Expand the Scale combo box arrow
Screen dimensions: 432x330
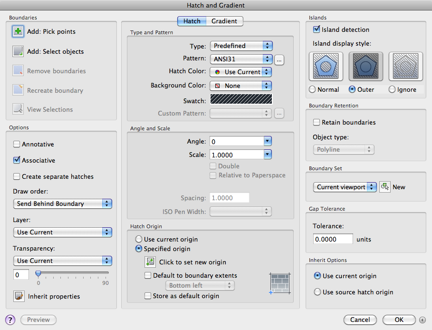(x=268, y=155)
